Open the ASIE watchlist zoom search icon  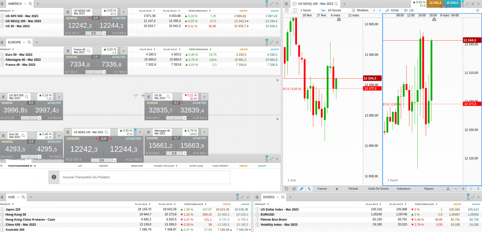[x=23, y=197]
